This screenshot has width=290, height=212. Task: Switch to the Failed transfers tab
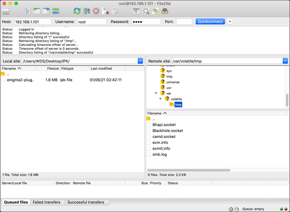click(x=46, y=202)
